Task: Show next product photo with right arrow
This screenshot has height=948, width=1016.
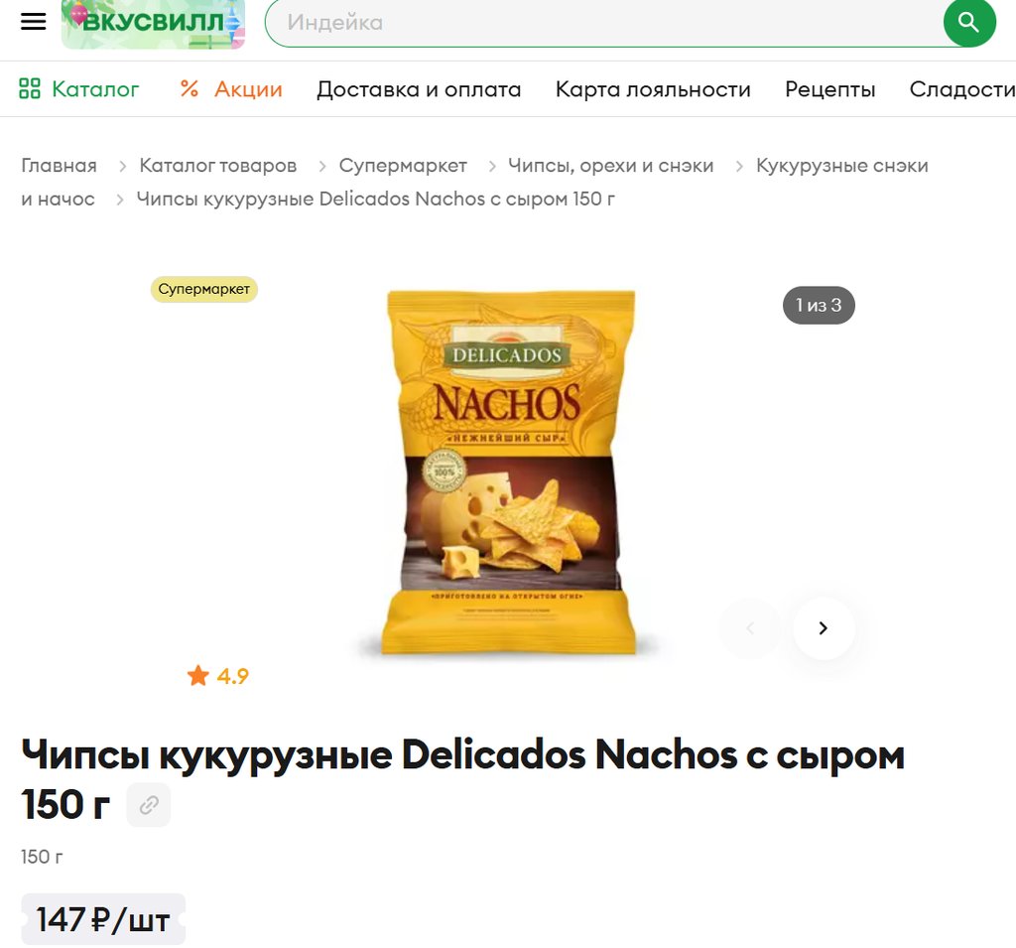Action: (x=823, y=627)
